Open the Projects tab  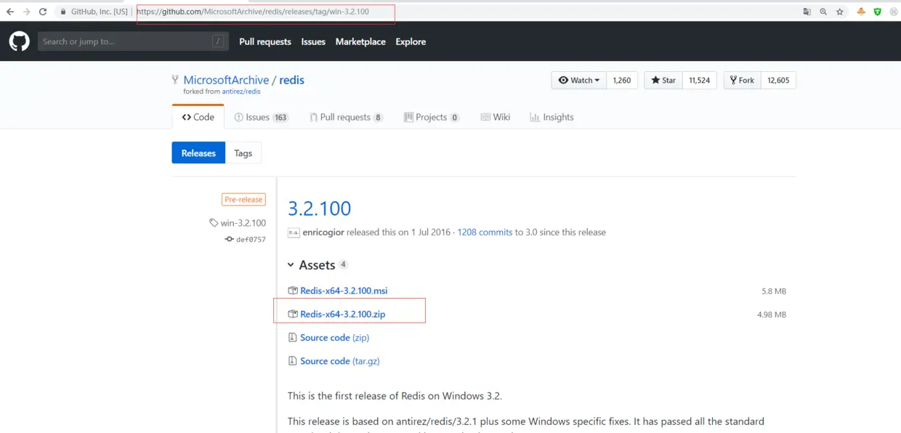pos(432,117)
